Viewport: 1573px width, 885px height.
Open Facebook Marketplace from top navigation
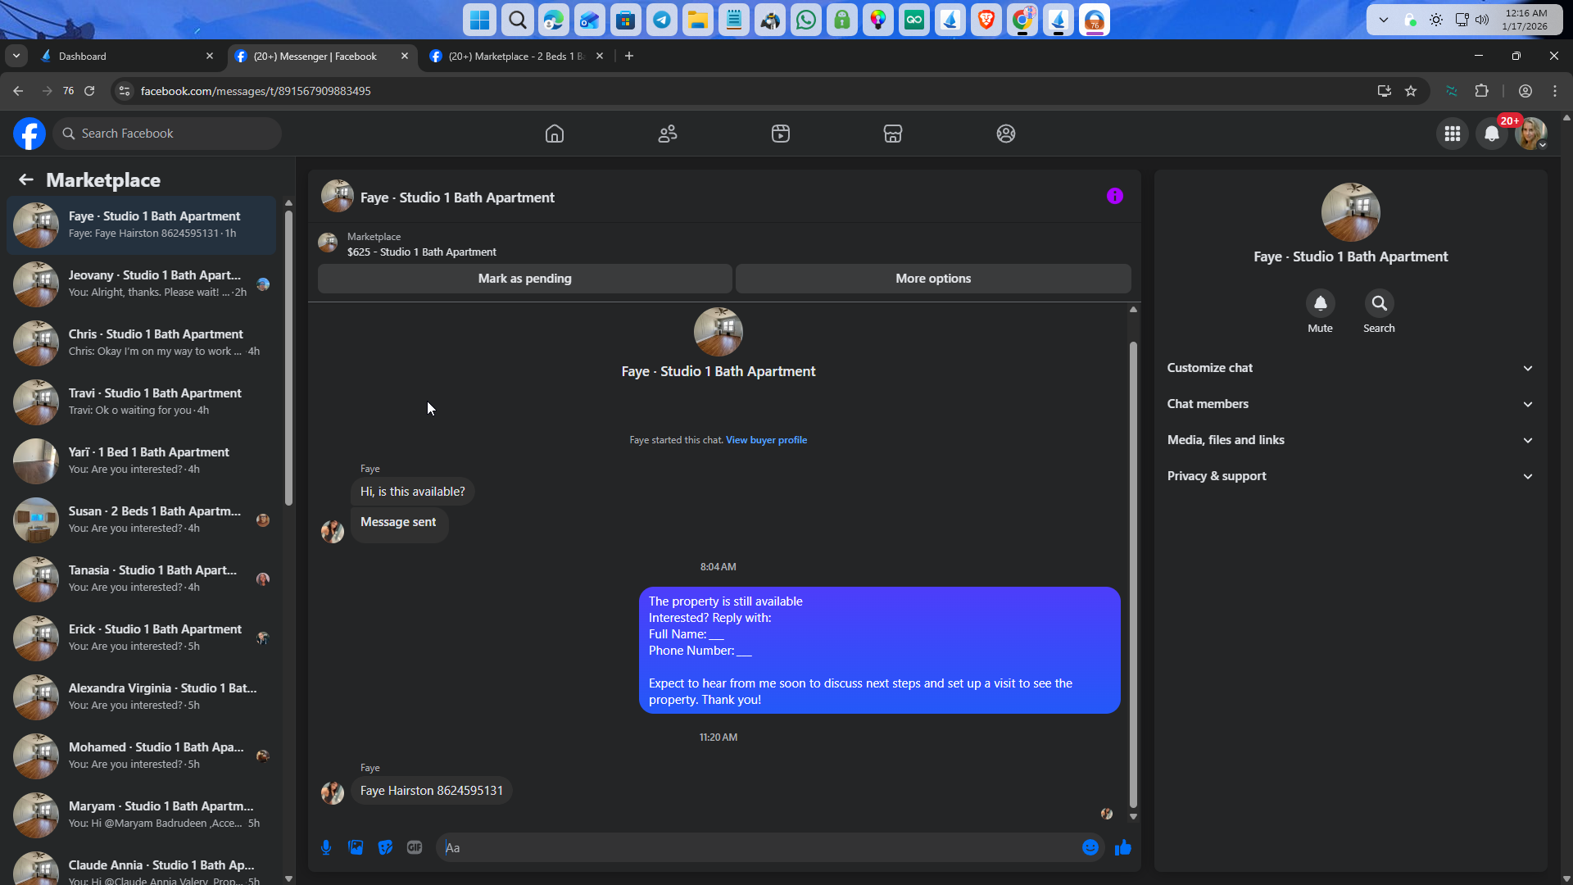pos(892,134)
